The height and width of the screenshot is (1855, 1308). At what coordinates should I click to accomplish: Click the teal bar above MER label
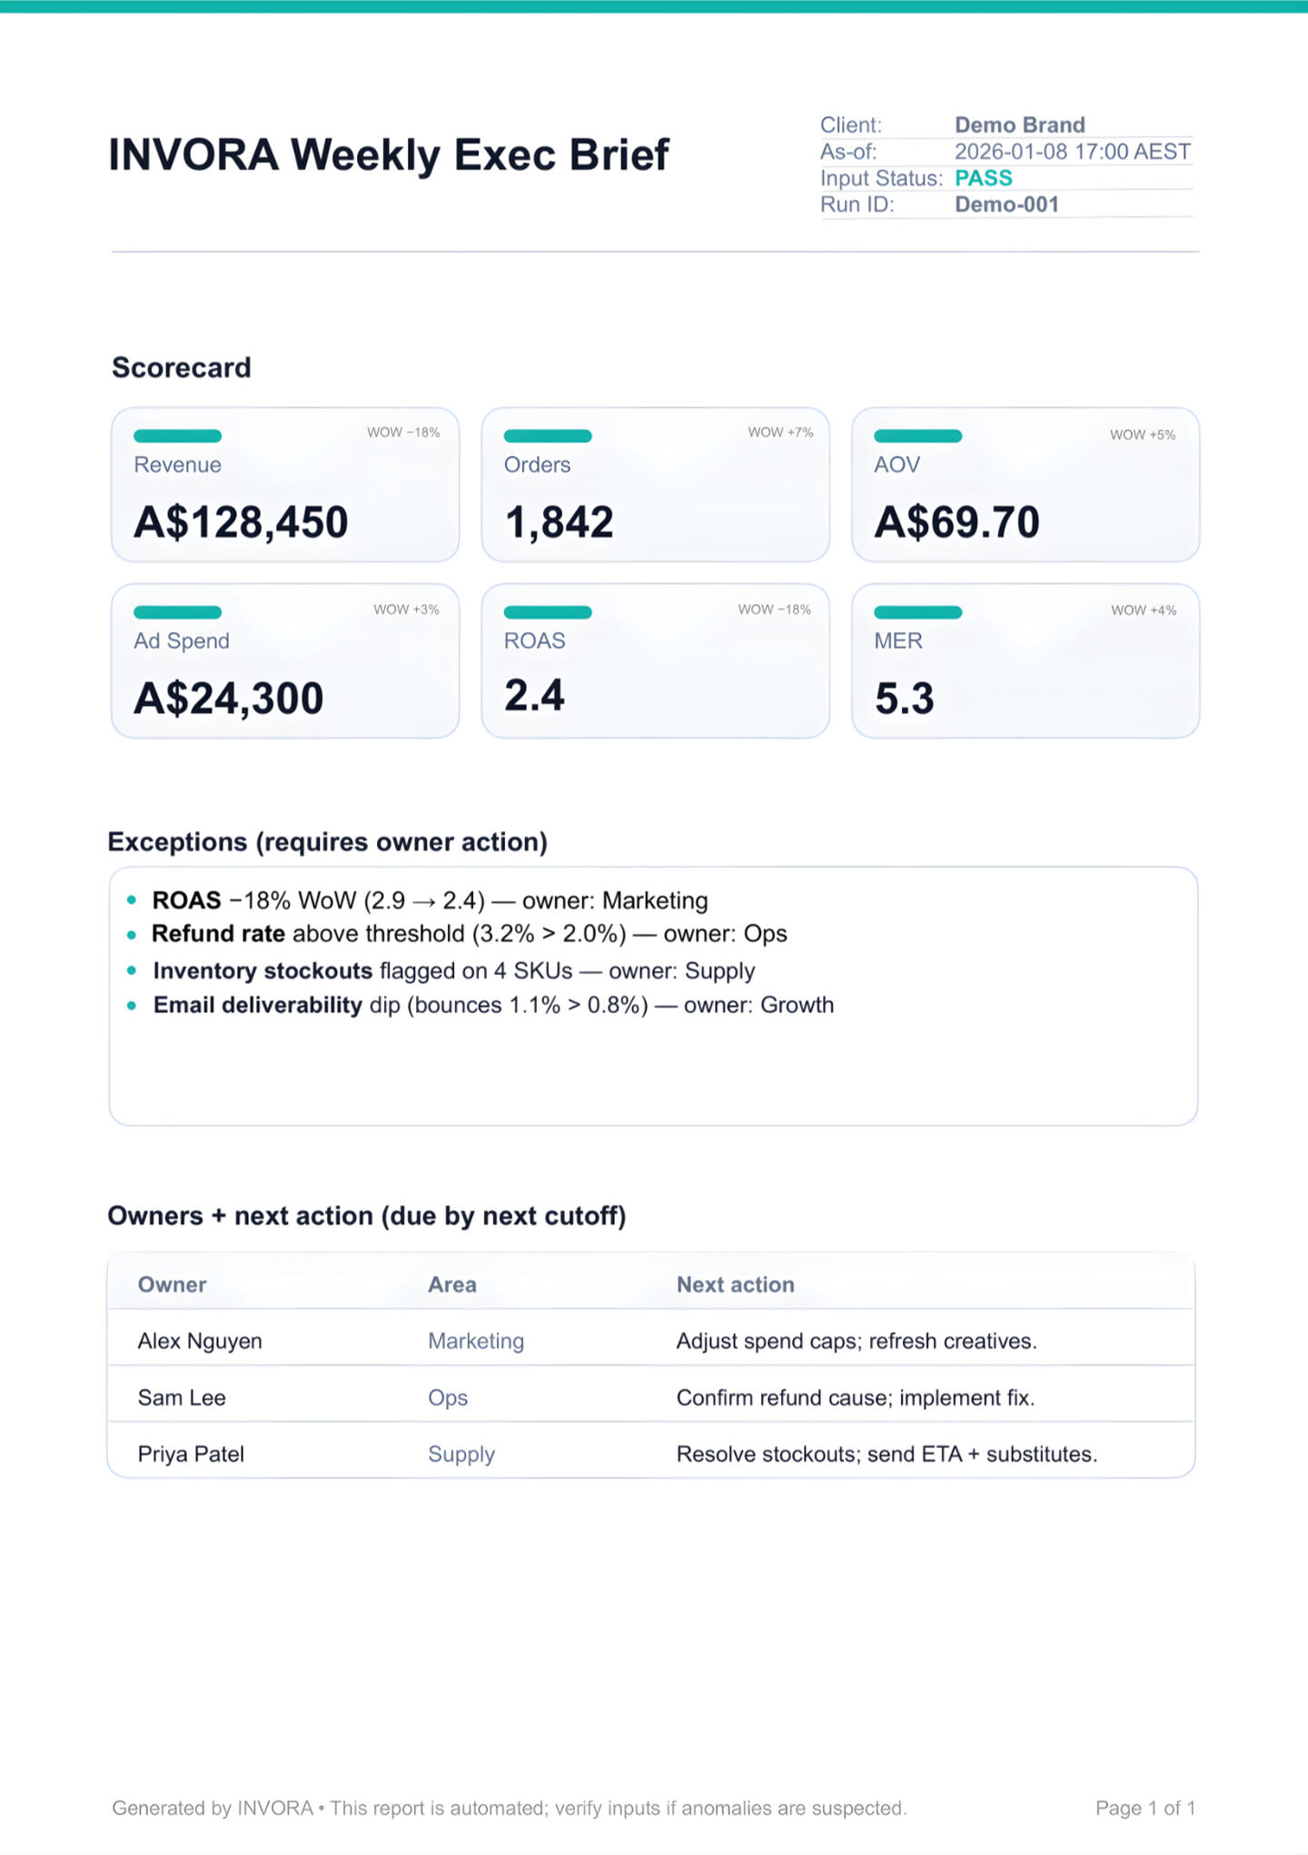tap(917, 612)
